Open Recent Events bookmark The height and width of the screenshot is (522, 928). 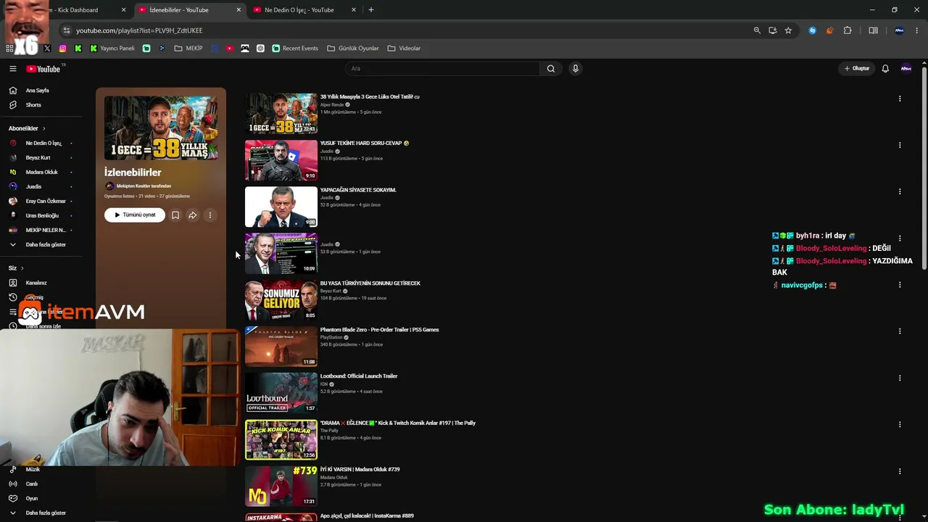[295, 49]
